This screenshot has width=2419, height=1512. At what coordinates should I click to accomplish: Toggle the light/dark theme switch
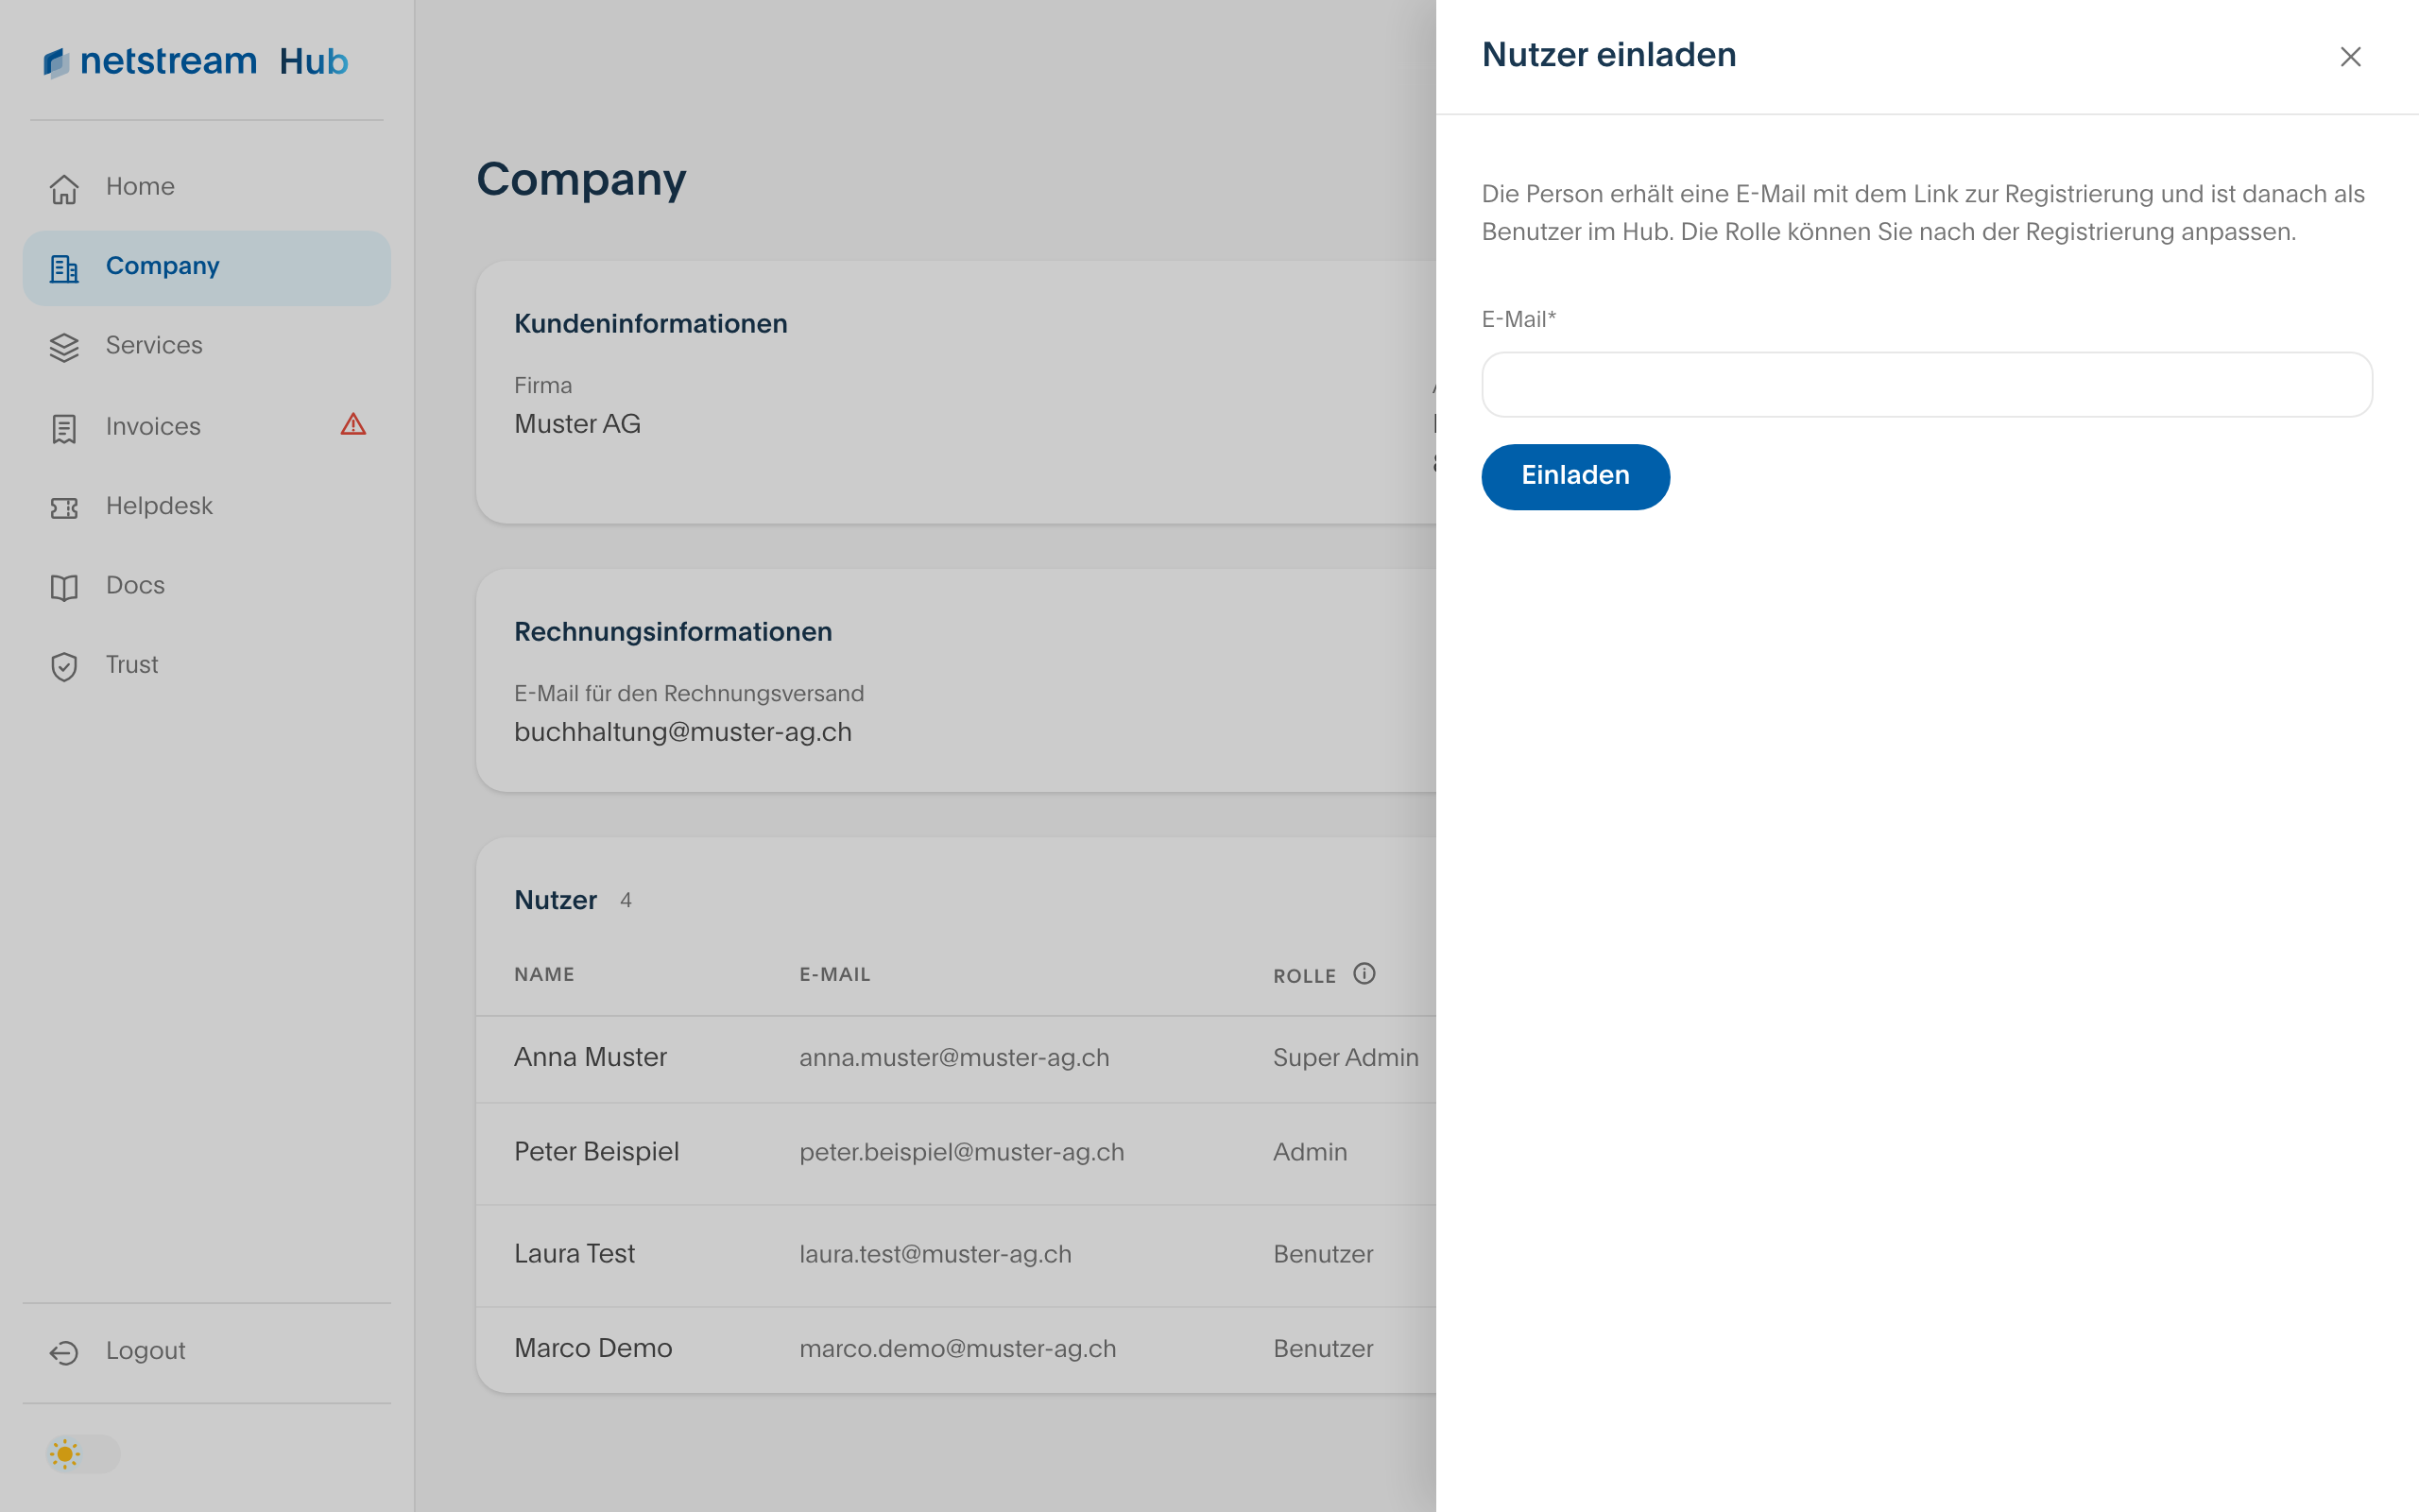83,1453
